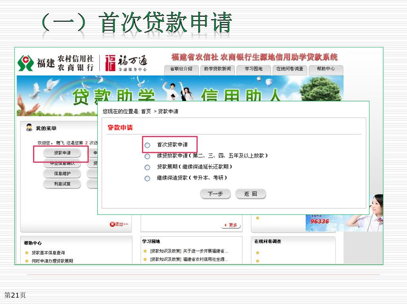
Task: Open the 利息试算 menu button
Action: [x=62, y=184]
